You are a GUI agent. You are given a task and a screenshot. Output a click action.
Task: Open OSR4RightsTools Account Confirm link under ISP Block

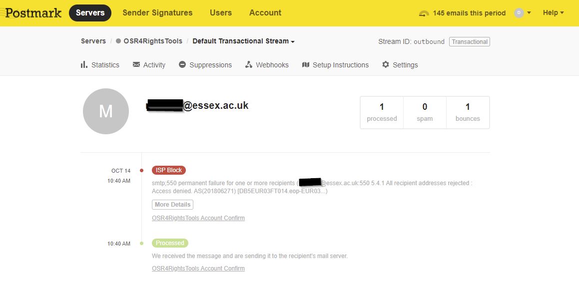click(198, 218)
